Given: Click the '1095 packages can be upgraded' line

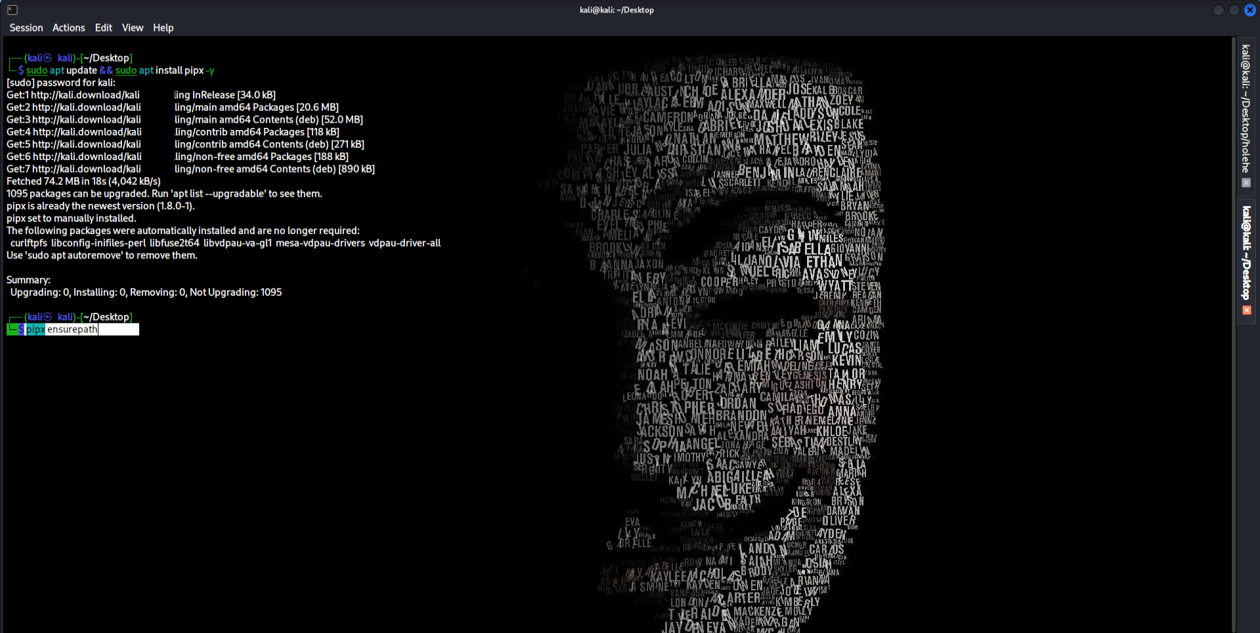Looking at the screenshot, I should (164, 194).
